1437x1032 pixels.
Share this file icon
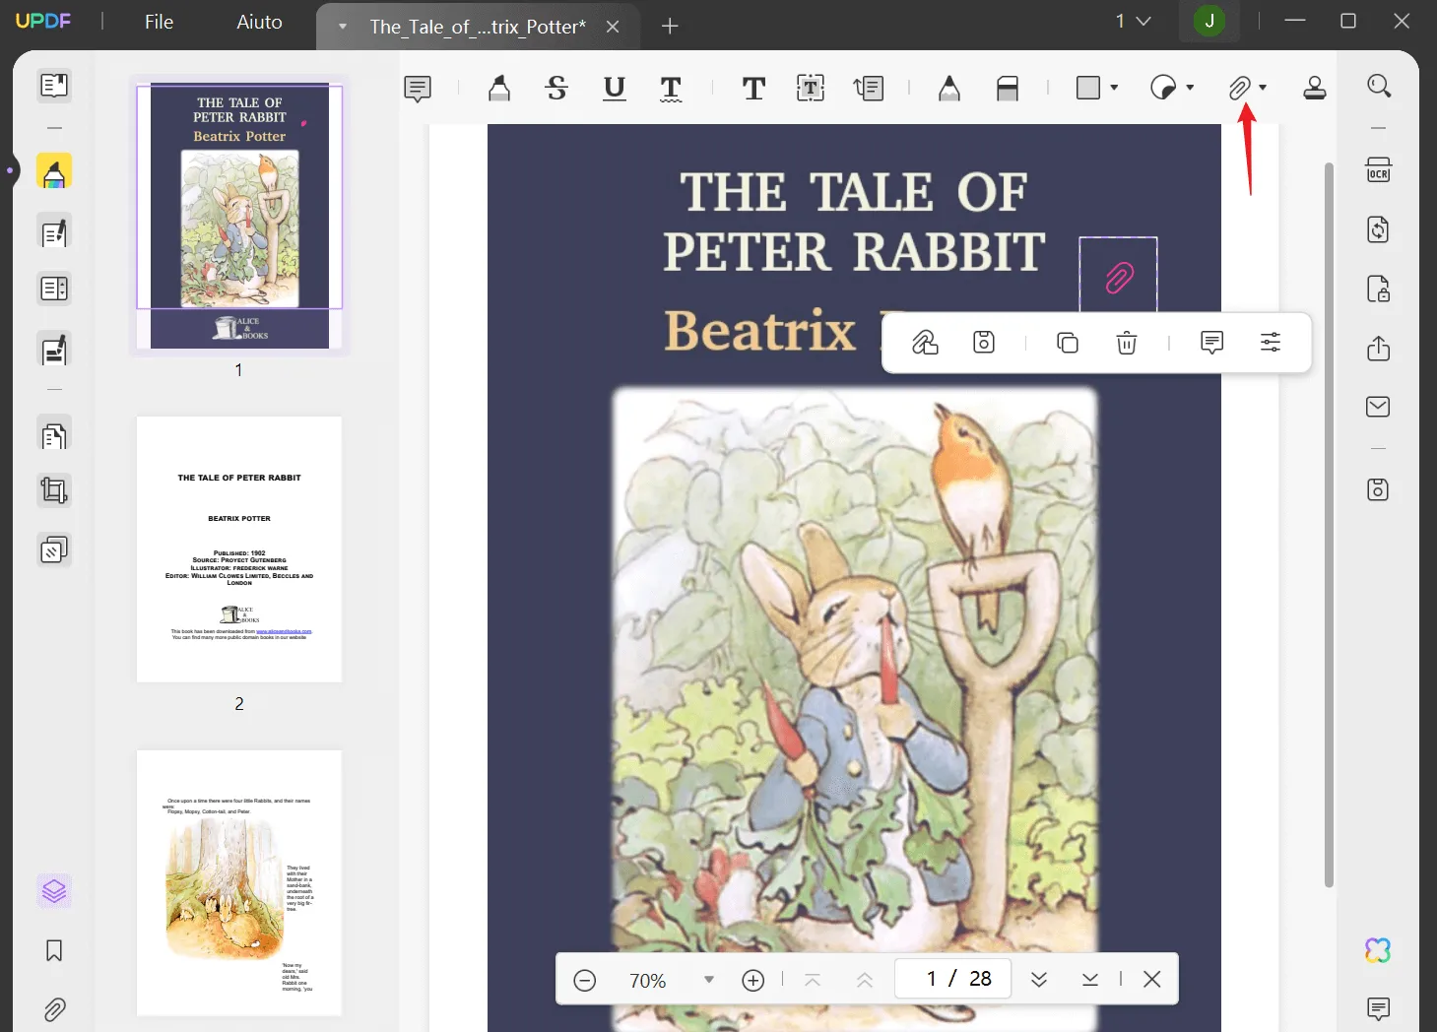pyautogui.click(x=1378, y=349)
